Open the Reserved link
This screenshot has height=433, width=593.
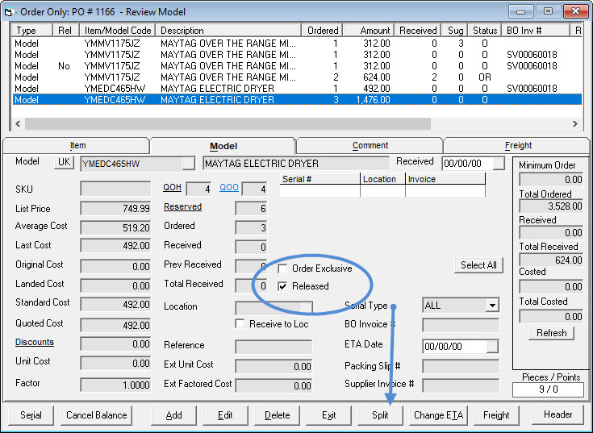pos(182,206)
